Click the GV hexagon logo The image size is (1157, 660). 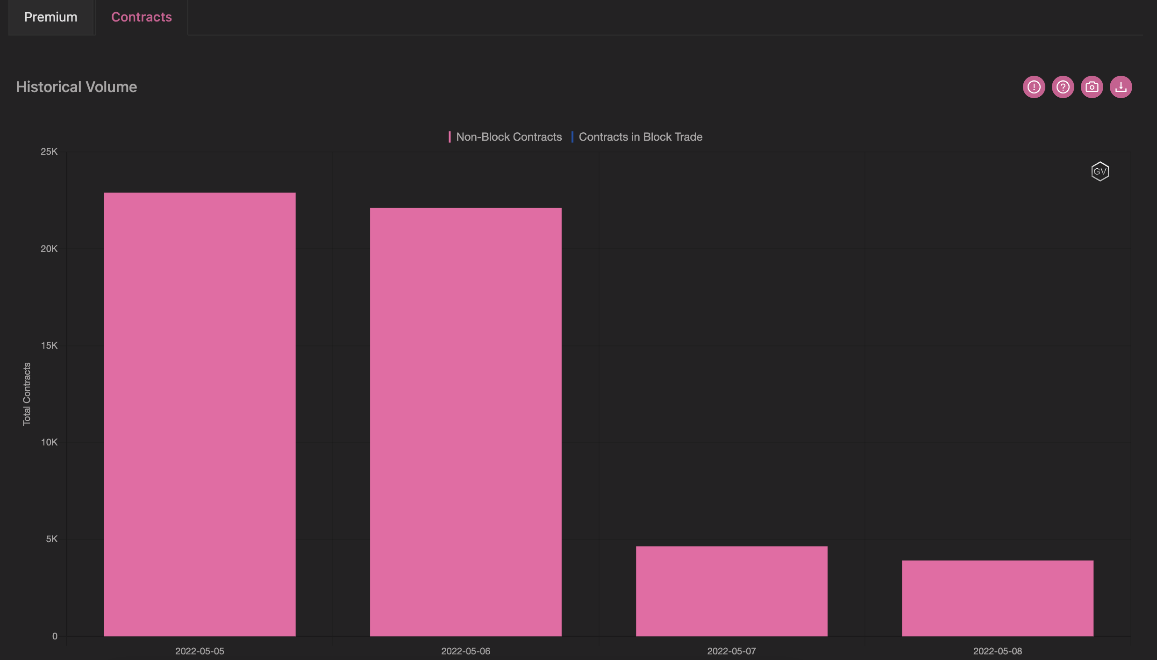(1100, 172)
